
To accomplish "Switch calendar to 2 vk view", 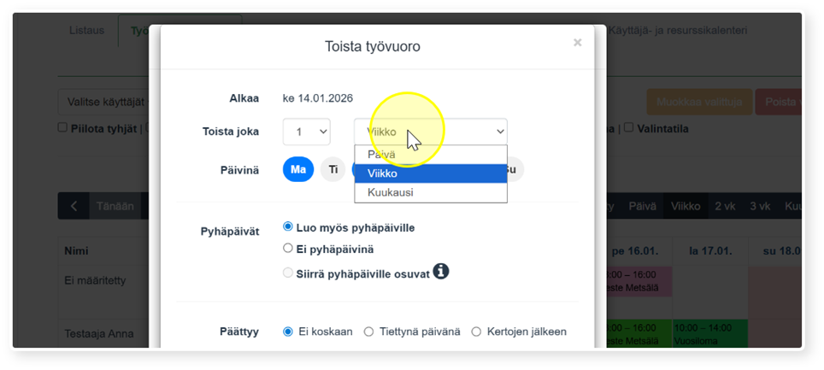I will tap(725, 206).
